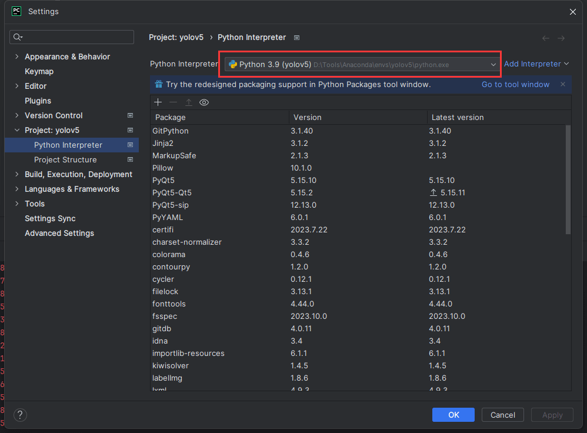
Task: Click the upgrade package arrow icon
Action: tap(189, 102)
